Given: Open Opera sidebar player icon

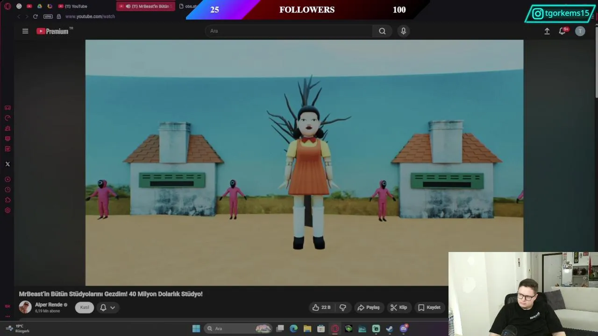Looking at the screenshot, I should tap(7, 179).
